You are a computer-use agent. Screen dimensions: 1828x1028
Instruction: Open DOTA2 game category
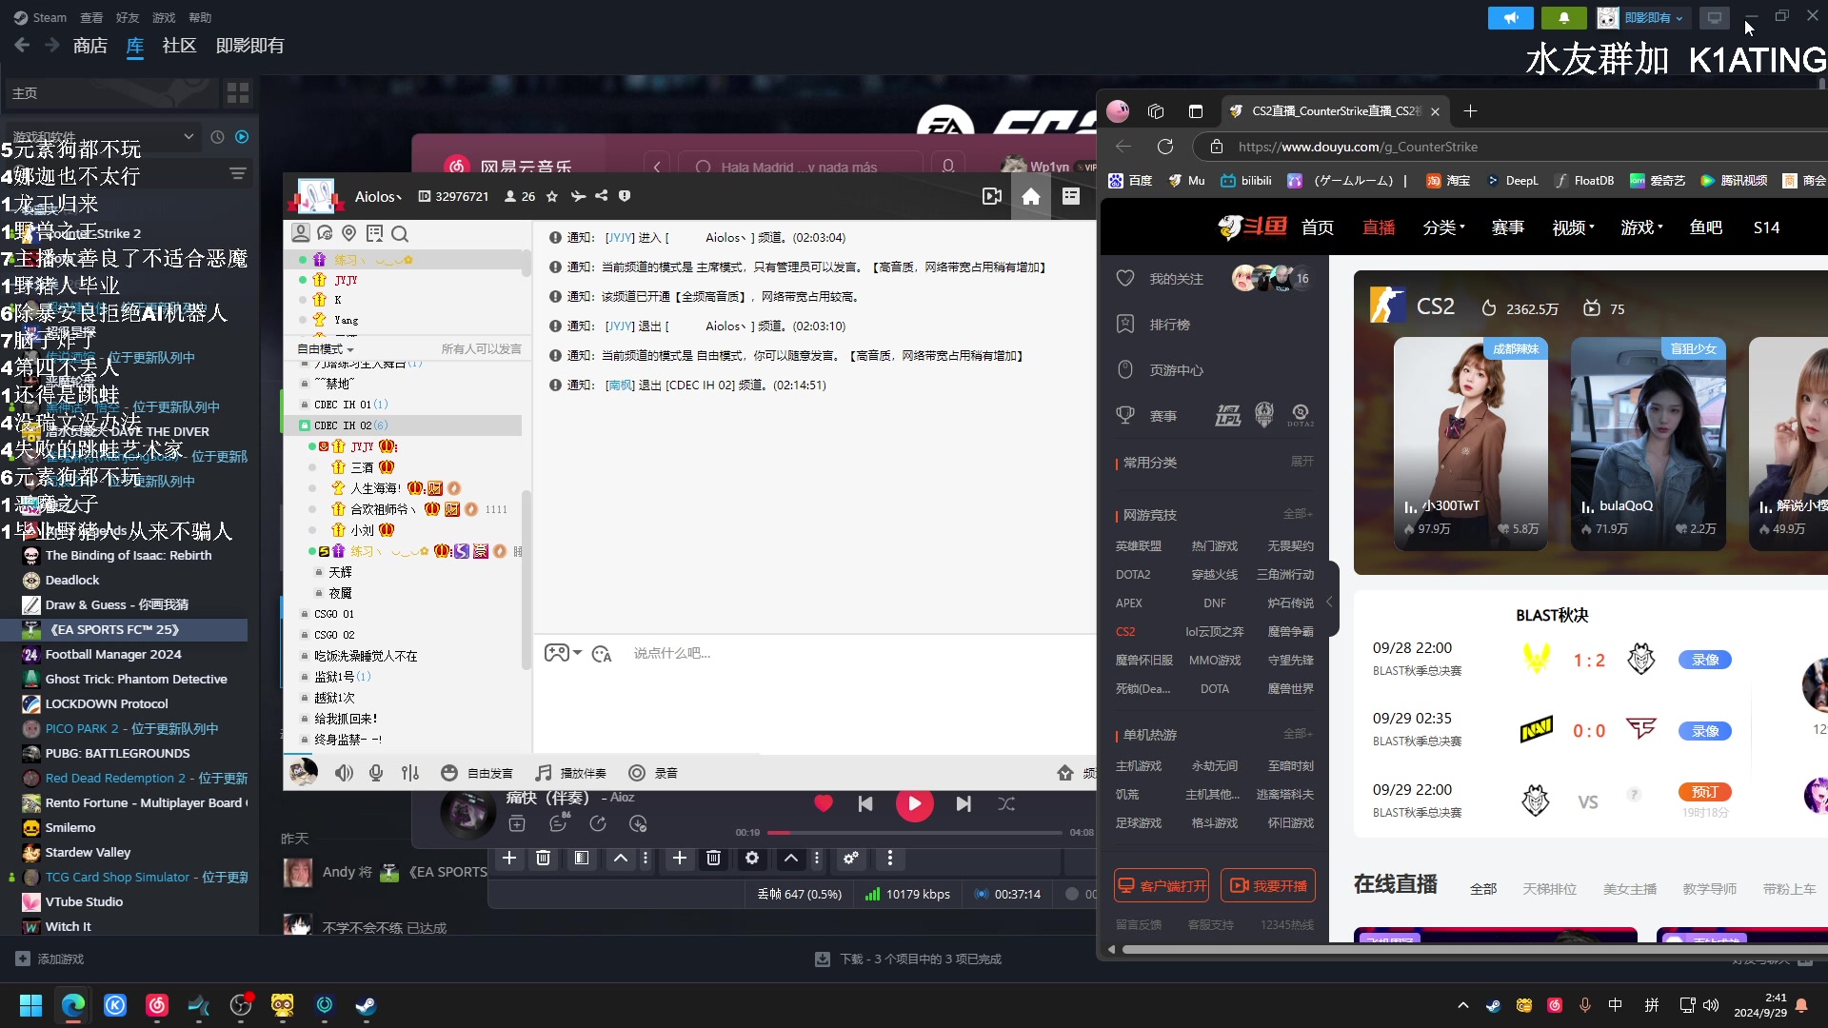click(1130, 574)
